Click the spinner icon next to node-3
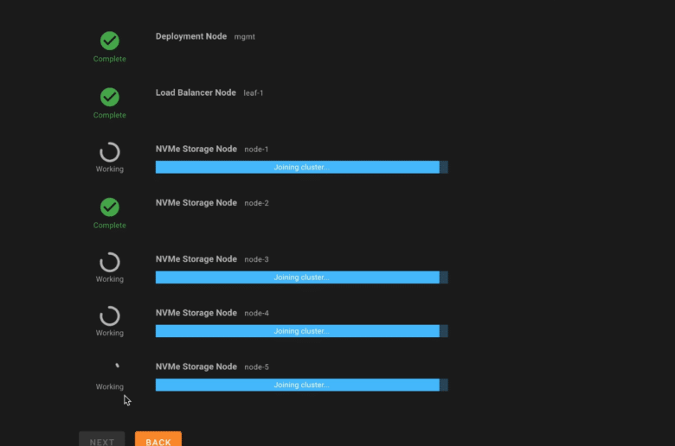This screenshot has height=446, width=675. coord(110,262)
